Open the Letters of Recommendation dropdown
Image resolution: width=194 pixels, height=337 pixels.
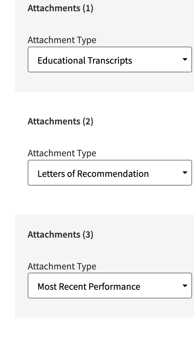pos(110,173)
